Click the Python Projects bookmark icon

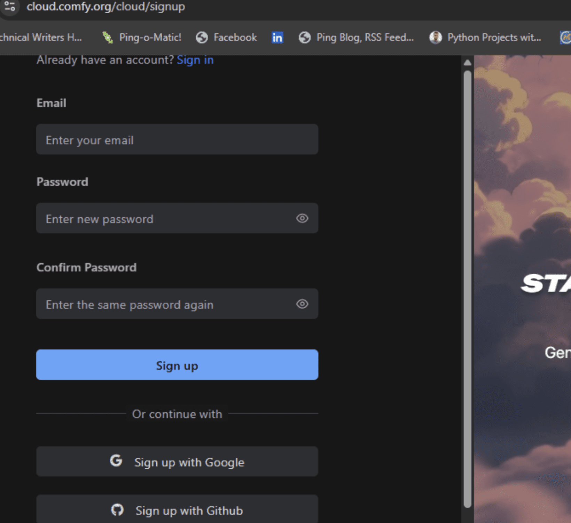click(x=435, y=37)
